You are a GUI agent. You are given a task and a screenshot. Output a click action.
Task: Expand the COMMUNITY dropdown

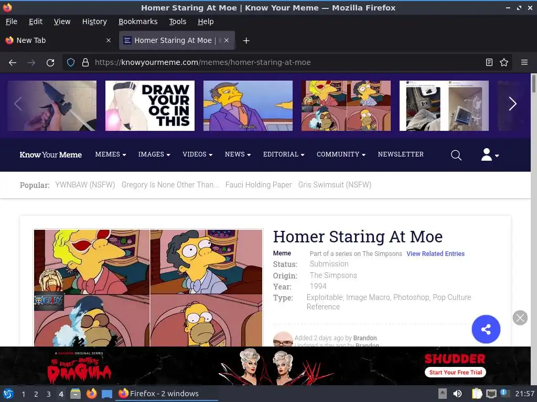click(341, 154)
